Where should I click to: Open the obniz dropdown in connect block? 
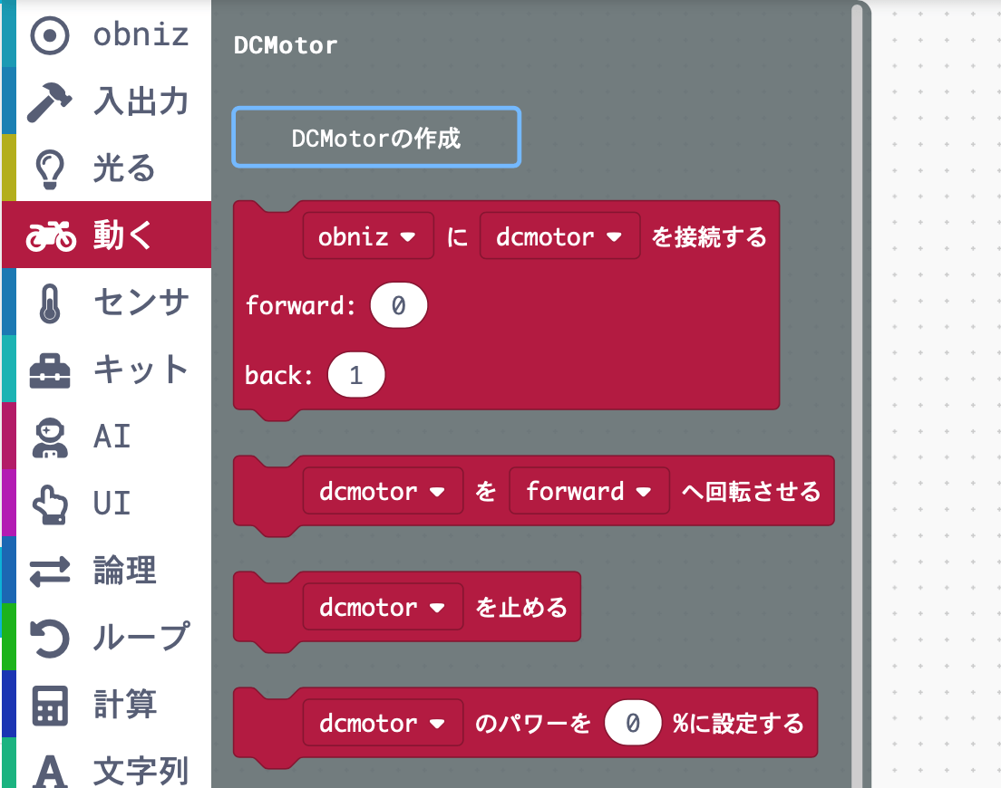point(367,236)
